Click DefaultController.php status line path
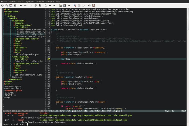 (x=83, y=111)
